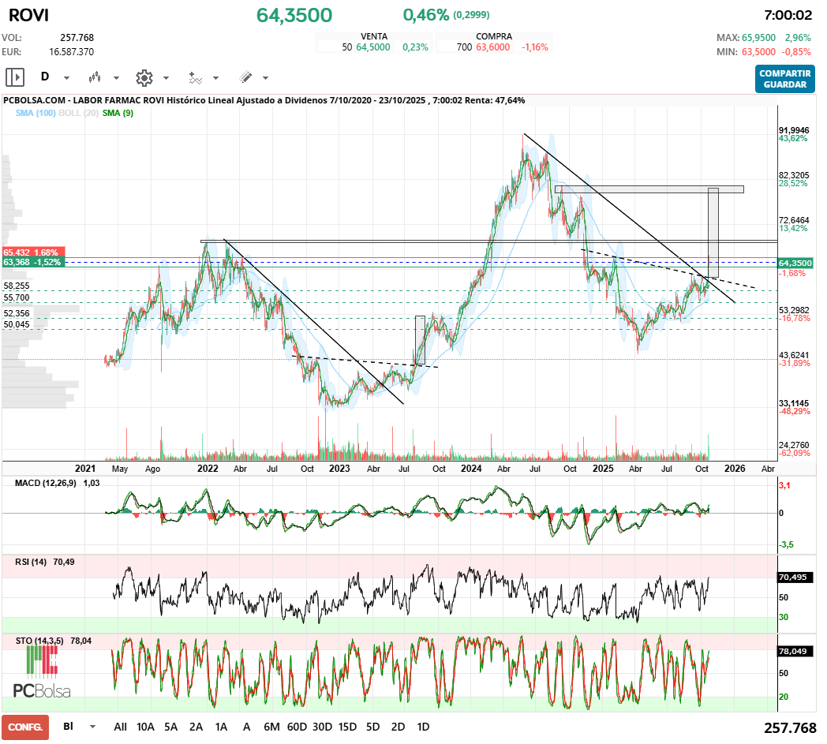The height and width of the screenshot is (744, 827).
Task: Expand the settings gear dropdown arrow
Action: coord(166,78)
